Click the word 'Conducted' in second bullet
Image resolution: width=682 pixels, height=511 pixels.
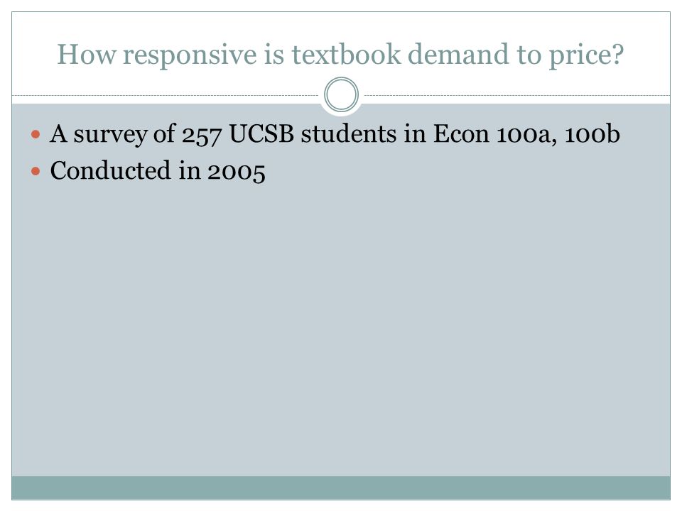(x=110, y=170)
